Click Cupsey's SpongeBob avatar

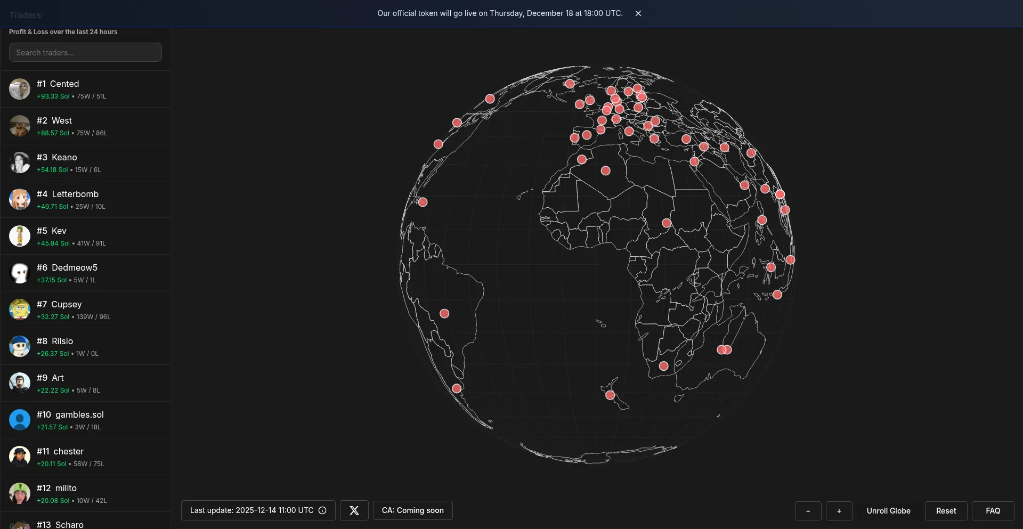[x=20, y=310]
